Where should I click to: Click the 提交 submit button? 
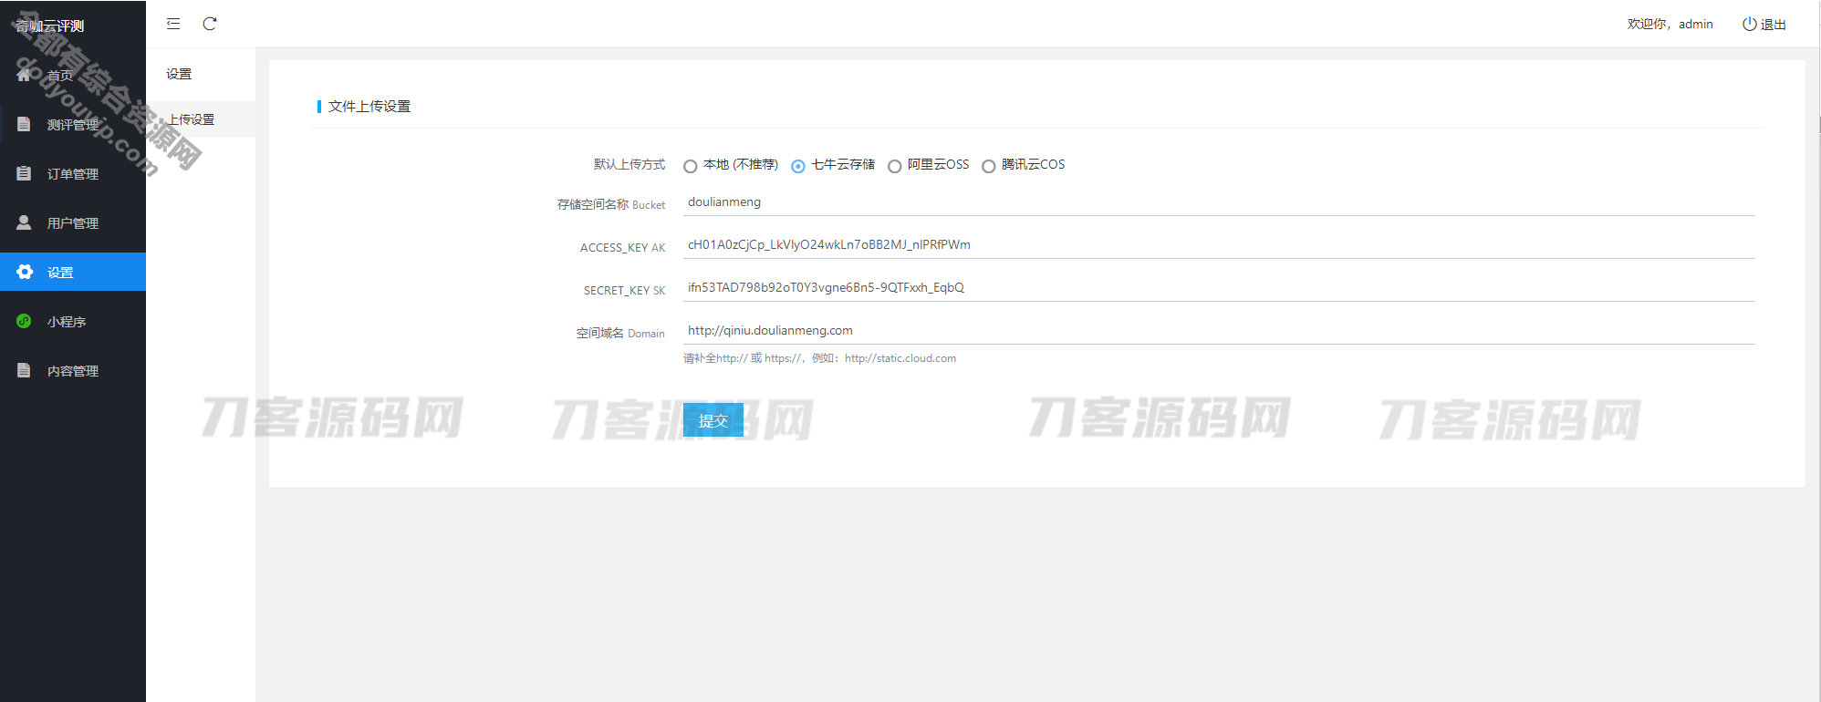713,420
